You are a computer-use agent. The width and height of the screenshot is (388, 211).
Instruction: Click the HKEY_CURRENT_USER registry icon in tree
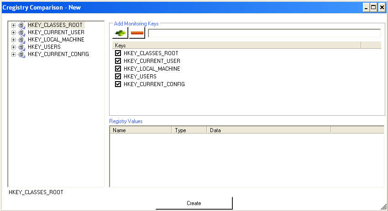21,32
